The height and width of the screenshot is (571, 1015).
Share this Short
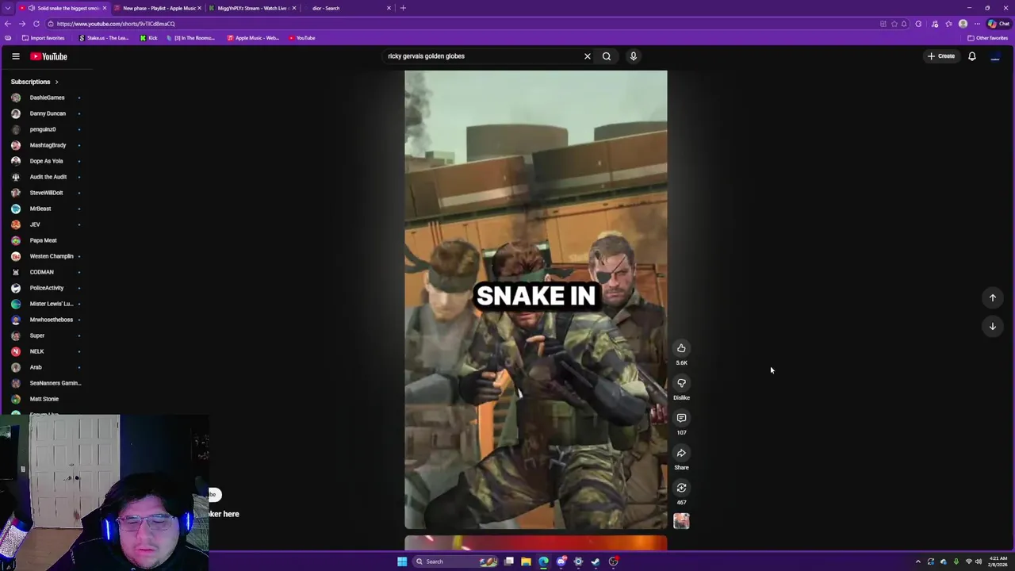tap(681, 453)
